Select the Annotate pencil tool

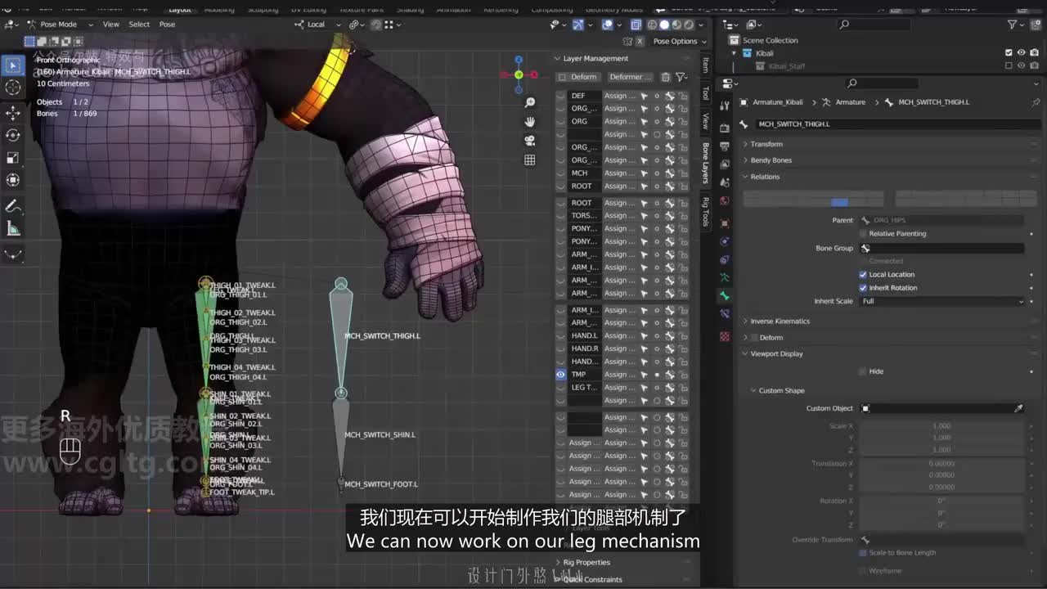coord(13,205)
